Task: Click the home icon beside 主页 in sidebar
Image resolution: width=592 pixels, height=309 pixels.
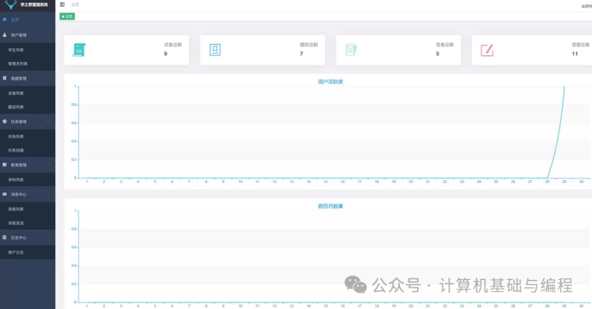Action: point(4,19)
